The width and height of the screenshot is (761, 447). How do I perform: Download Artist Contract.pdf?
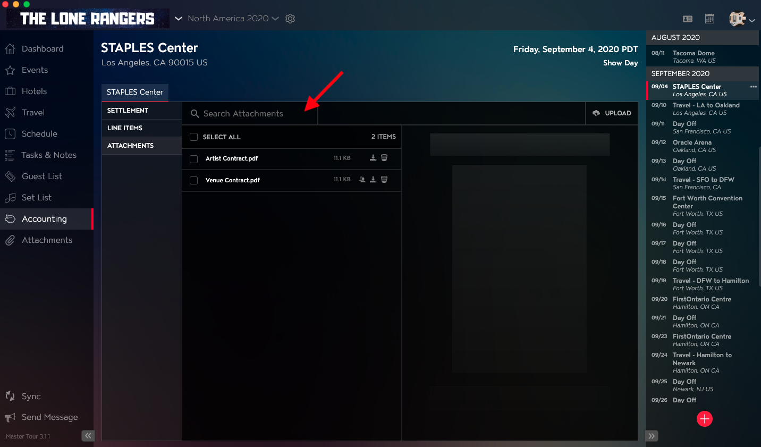pos(373,158)
